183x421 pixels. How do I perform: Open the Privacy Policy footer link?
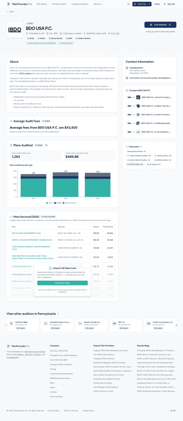coord(53,410)
